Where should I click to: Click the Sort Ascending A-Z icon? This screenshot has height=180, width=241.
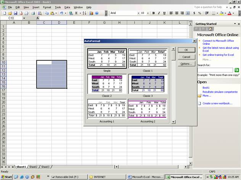point(84,13)
